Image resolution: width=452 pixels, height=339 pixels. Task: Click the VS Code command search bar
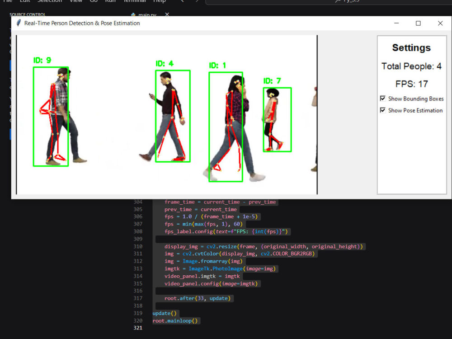329,1
